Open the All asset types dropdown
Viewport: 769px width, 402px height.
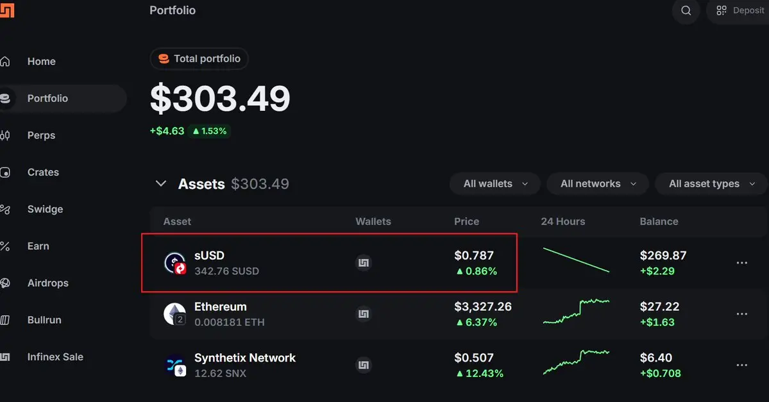coord(711,184)
